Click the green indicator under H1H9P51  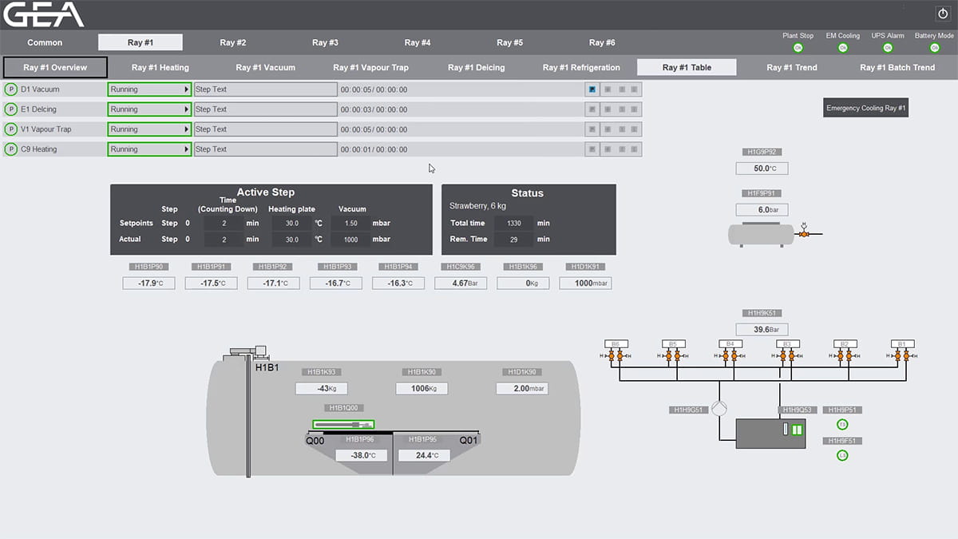(842, 425)
